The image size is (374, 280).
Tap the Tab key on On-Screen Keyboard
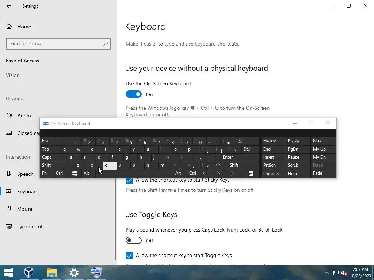click(50, 149)
